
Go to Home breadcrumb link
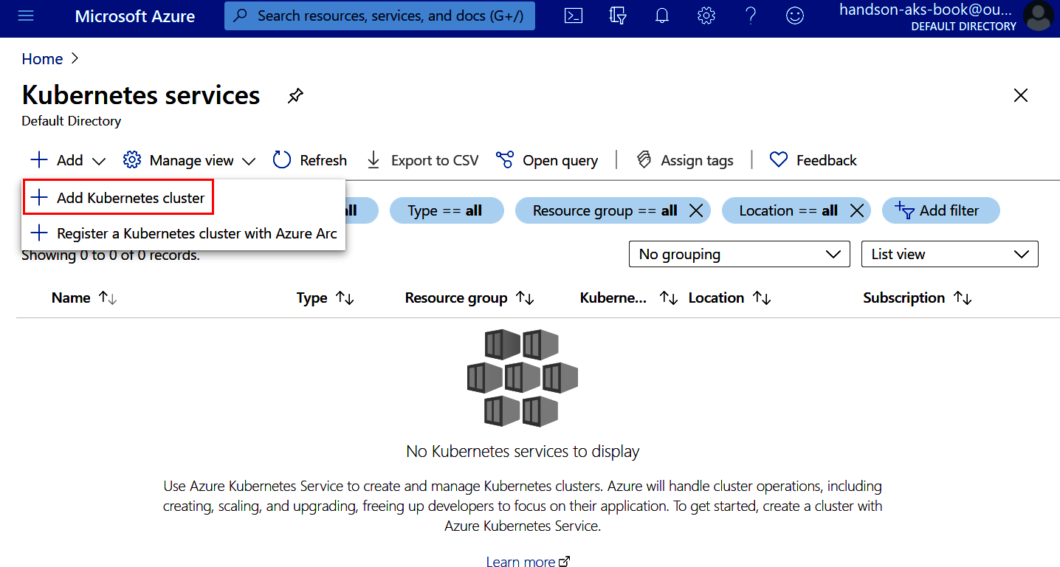(42, 59)
